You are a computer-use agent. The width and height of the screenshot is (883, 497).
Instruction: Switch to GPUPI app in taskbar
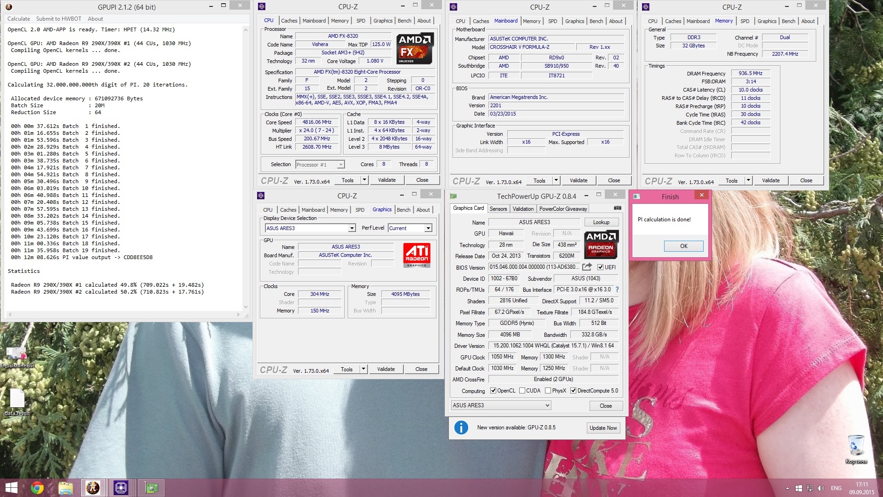pos(93,488)
